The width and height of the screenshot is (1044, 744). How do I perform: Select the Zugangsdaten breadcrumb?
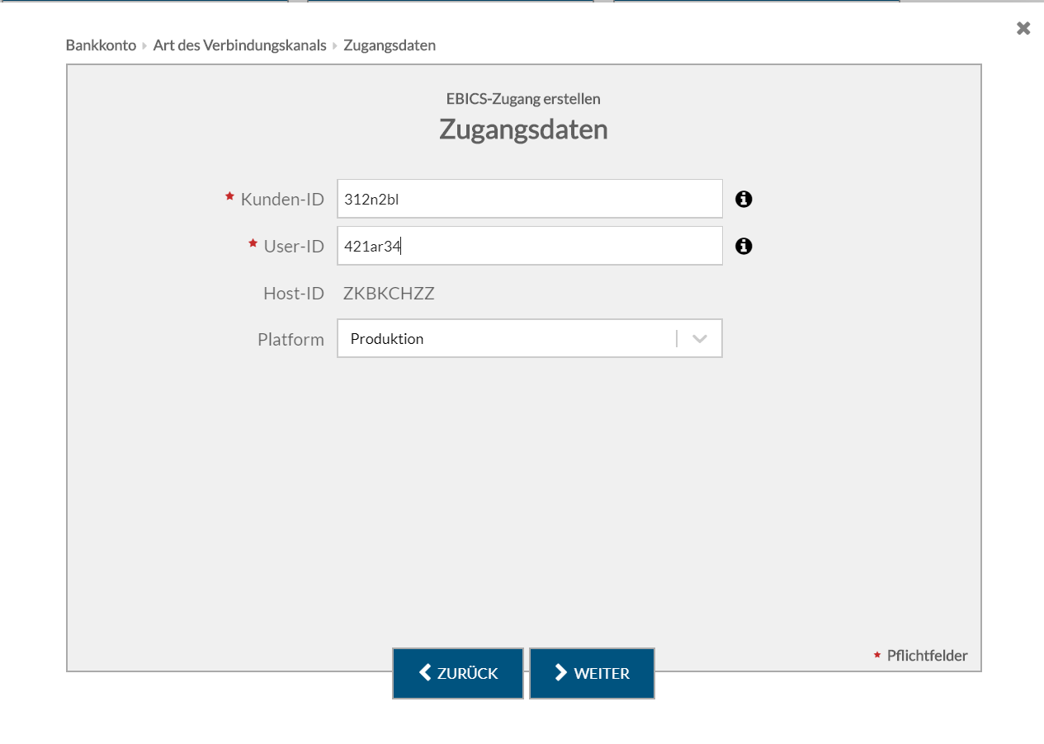390,45
